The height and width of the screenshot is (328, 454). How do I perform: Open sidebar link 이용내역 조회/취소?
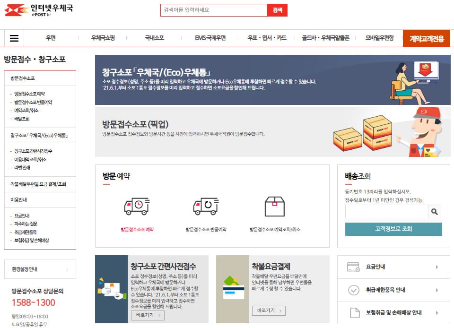tap(30, 160)
